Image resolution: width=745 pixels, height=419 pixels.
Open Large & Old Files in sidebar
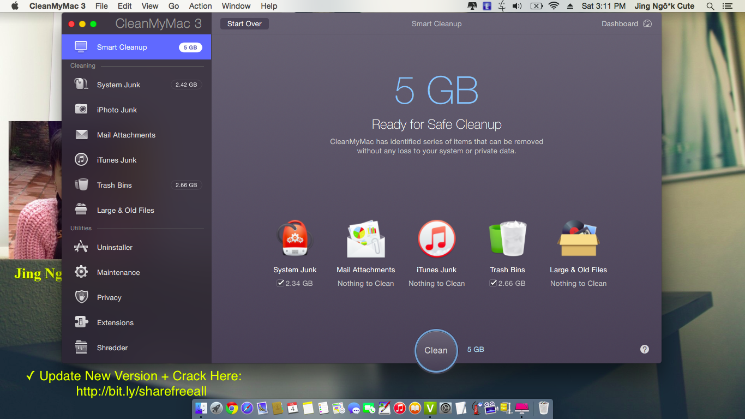point(136,210)
